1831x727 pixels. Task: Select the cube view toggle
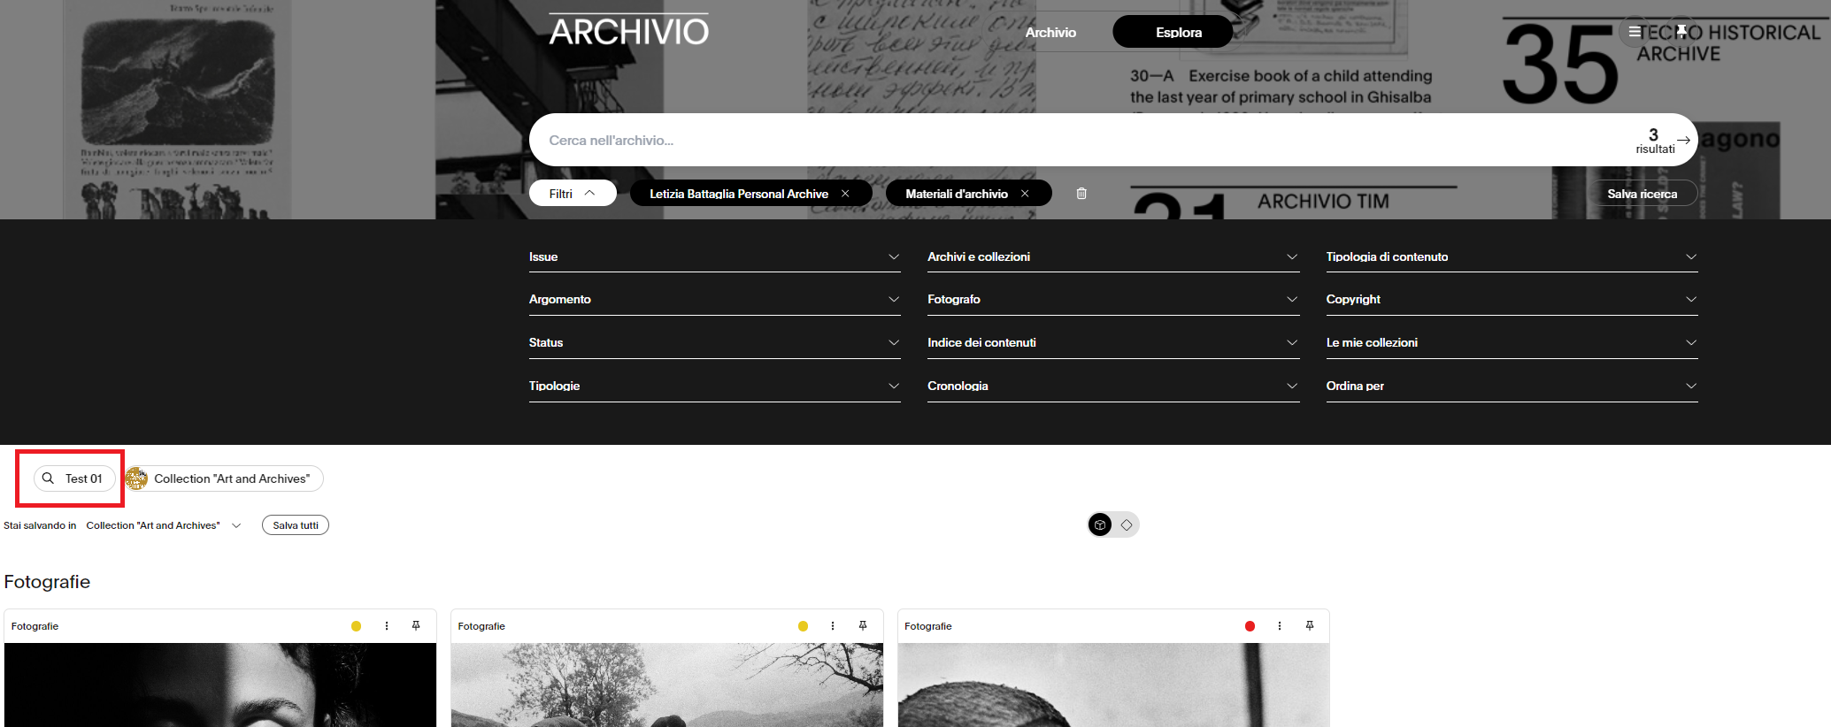[1100, 525]
